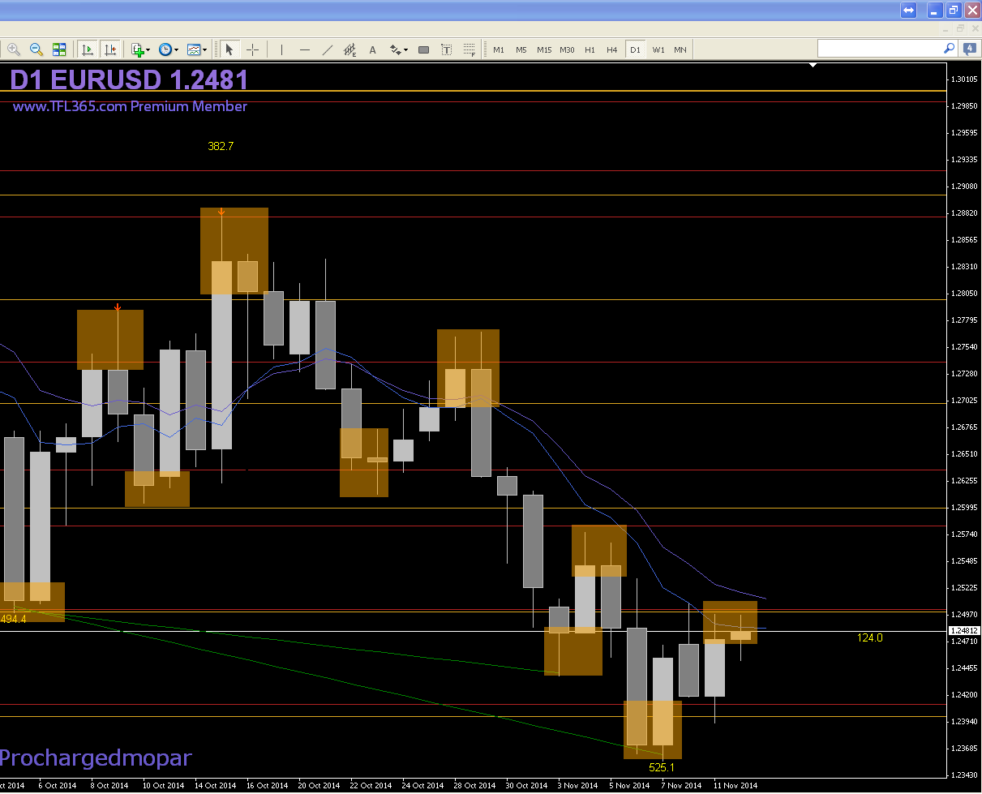This screenshot has width=982, height=794.
Task: Click the '14 Oct 2014' date on time axis
Action: click(215, 785)
